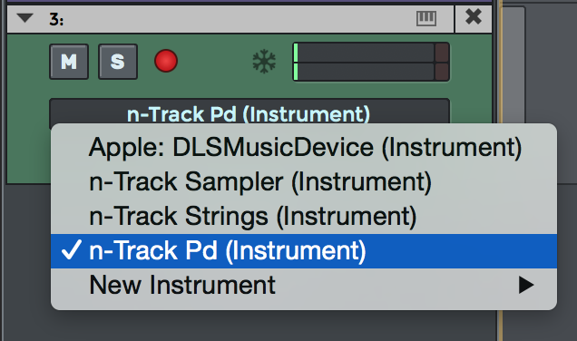Pick n-Track Strings (Instrument) entry
The width and height of the screenshot is (577, 341).
[304, 216]
